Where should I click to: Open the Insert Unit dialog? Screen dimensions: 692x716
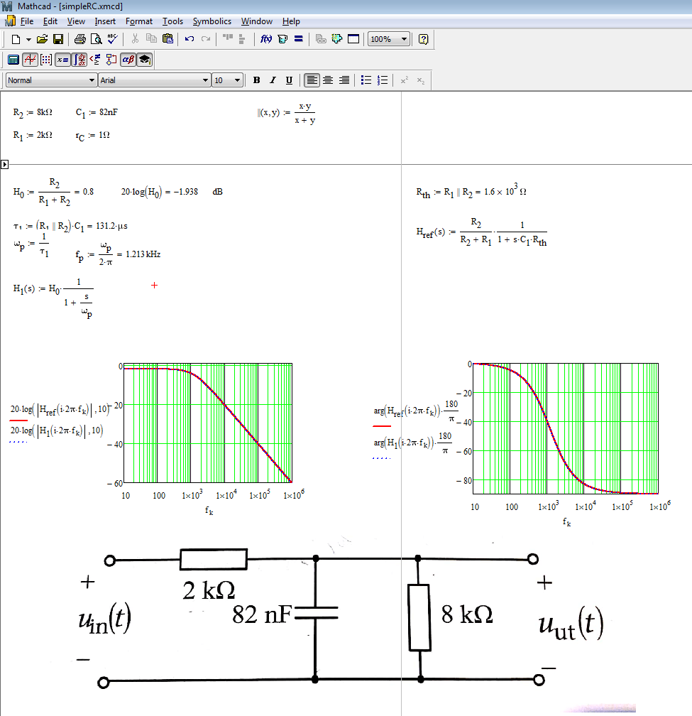click(x=281, y=39)
